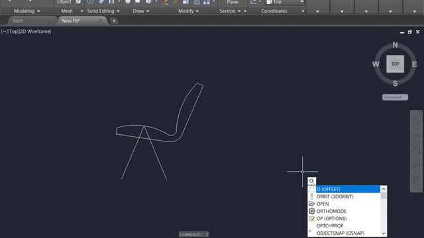Click the scroll-down arrow of the suggestion list
The image size is (424, 238).
click(x=384, y=233)
